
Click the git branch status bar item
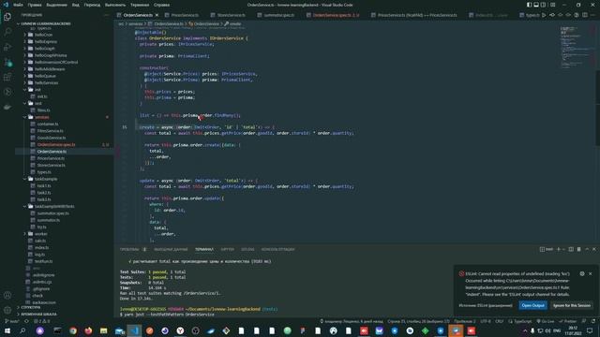point(11,321)
